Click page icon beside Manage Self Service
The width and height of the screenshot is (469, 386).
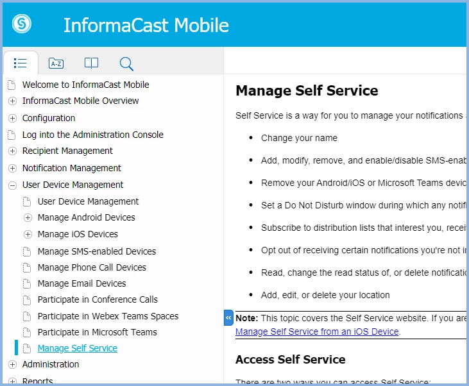click(27, 348)
